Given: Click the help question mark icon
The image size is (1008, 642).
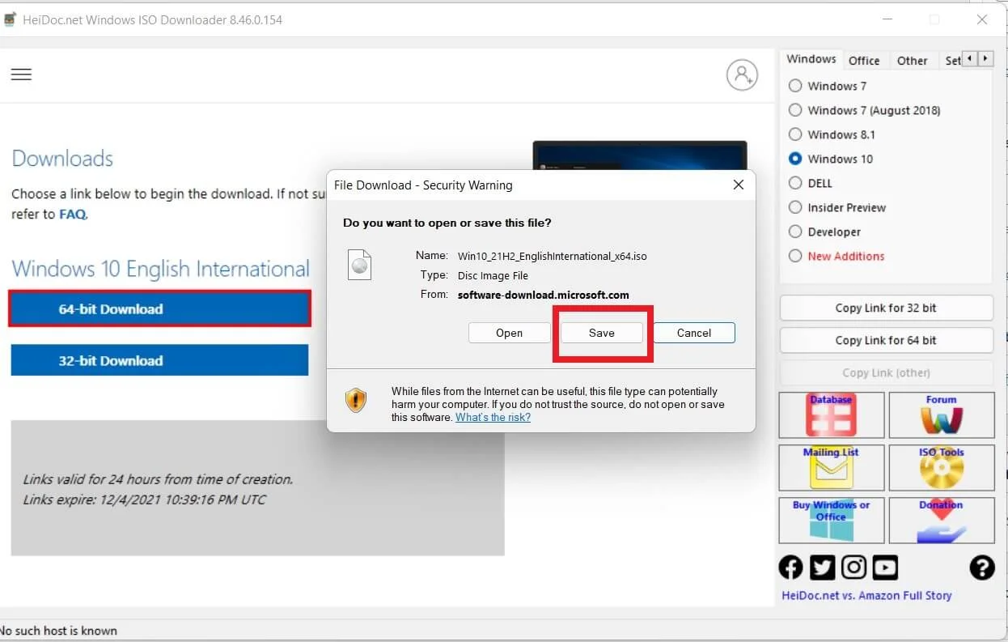Looking at the screenshot, I should click(981, 568).
